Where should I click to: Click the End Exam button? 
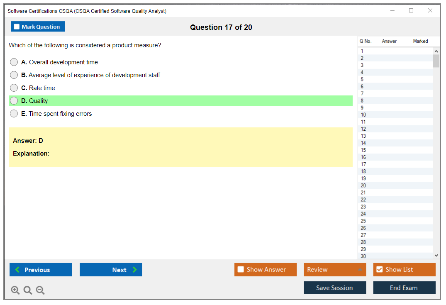pos(404,288)
